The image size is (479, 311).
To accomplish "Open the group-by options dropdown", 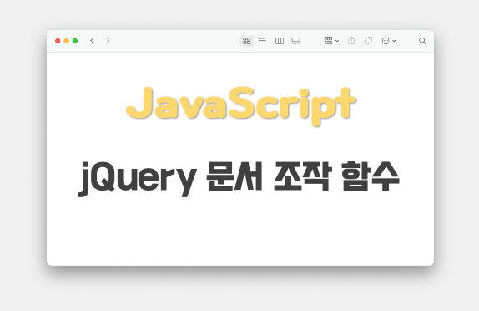I will point(331,41).
